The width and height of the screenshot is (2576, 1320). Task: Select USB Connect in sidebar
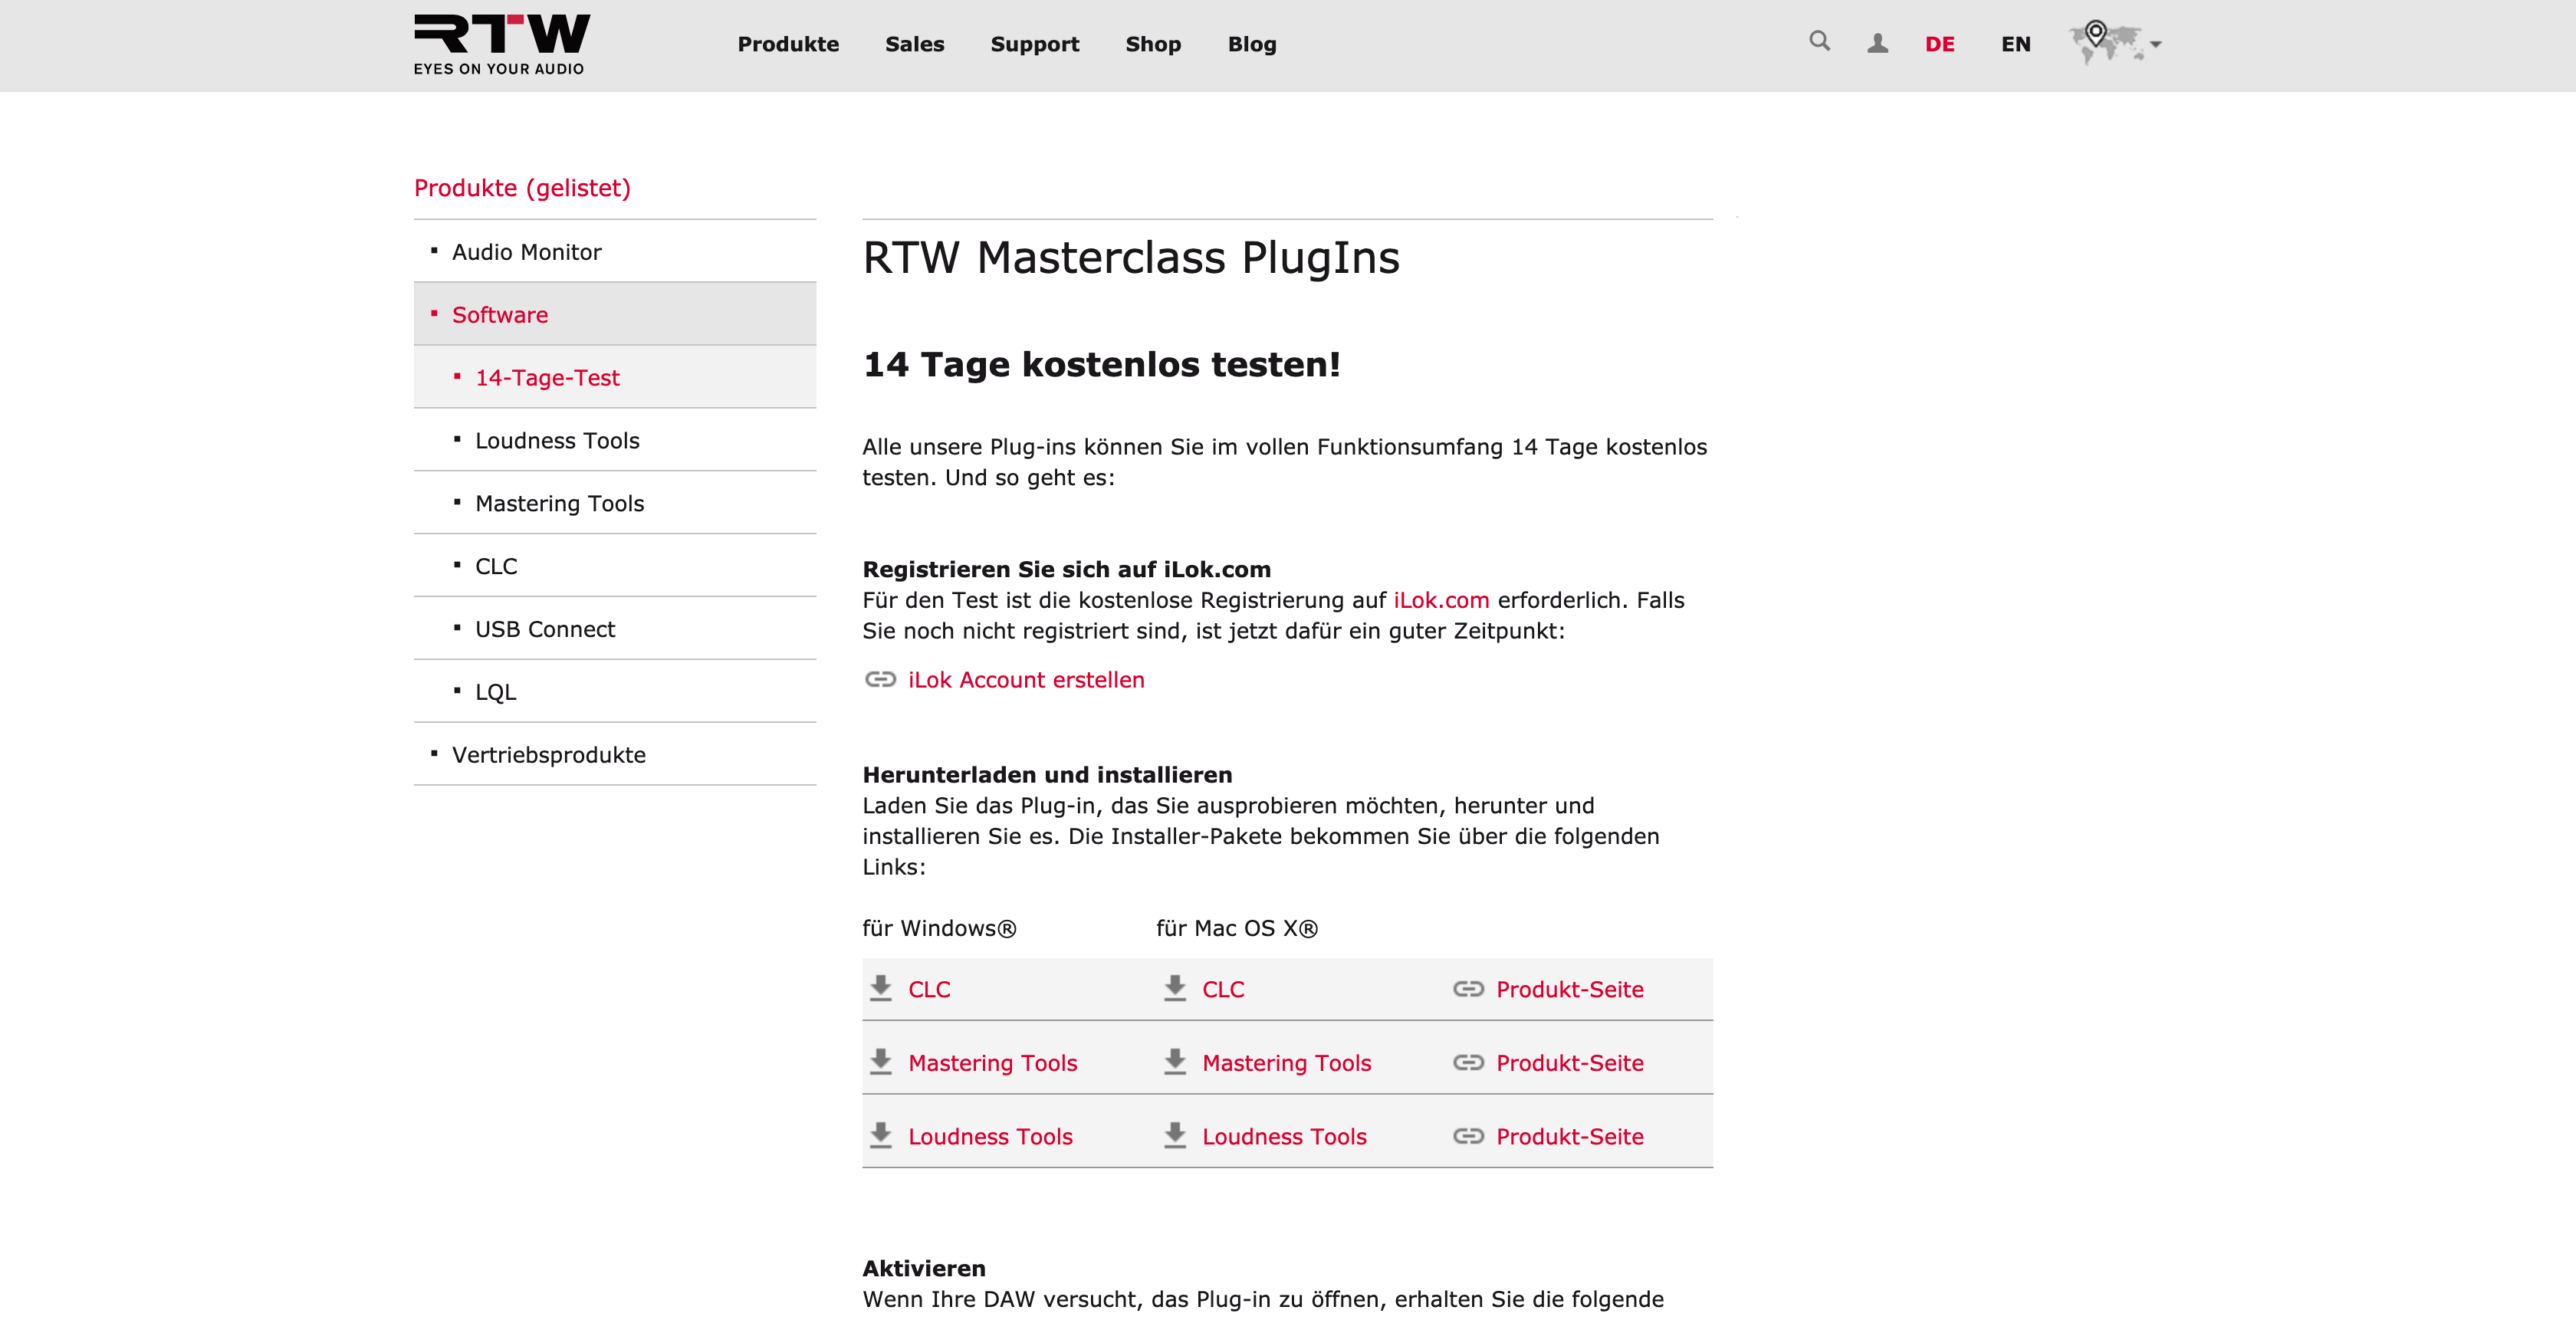615,629
